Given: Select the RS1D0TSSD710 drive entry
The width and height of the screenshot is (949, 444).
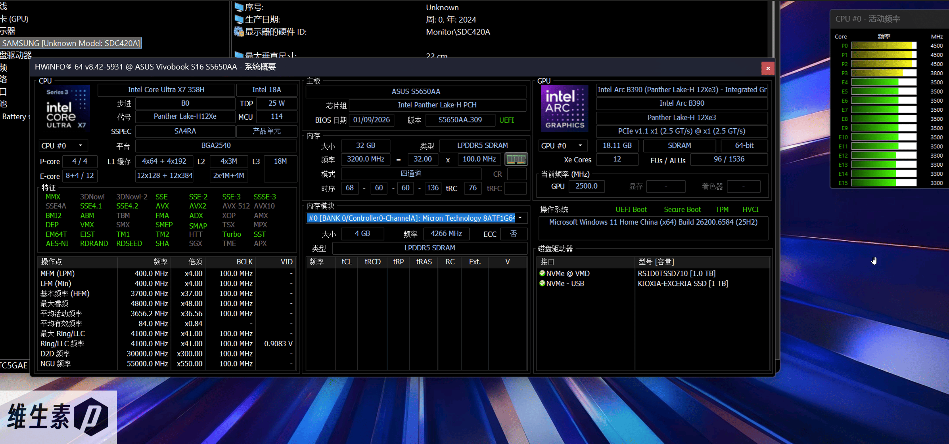Looking at the screenshot, I should [x=677, y=273].
